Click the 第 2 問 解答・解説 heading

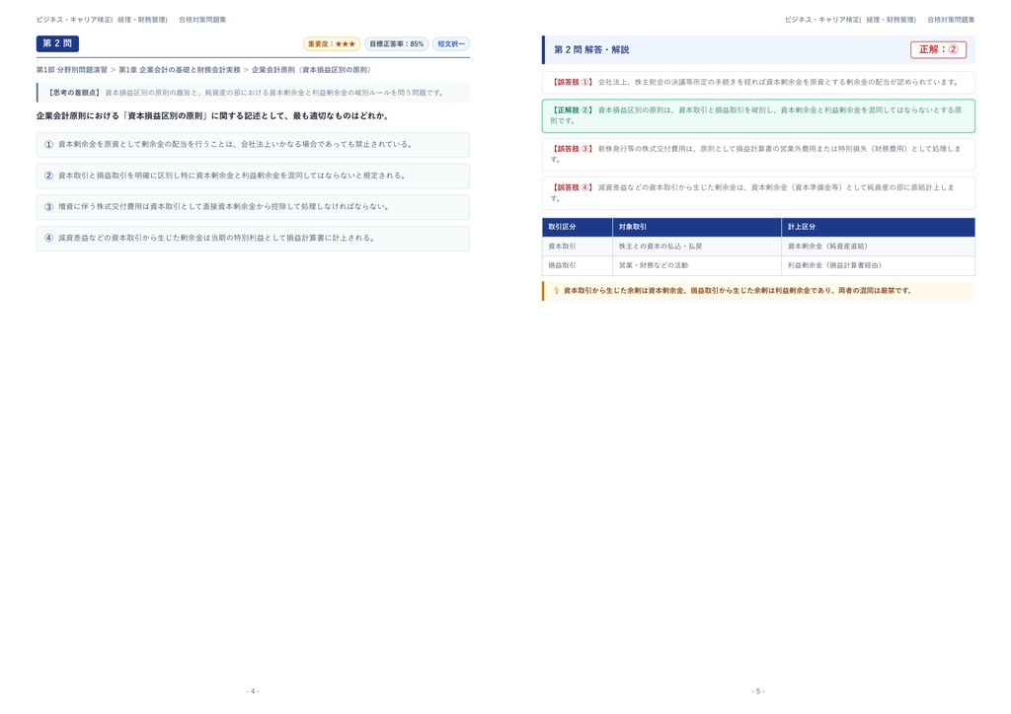(591, 49)
